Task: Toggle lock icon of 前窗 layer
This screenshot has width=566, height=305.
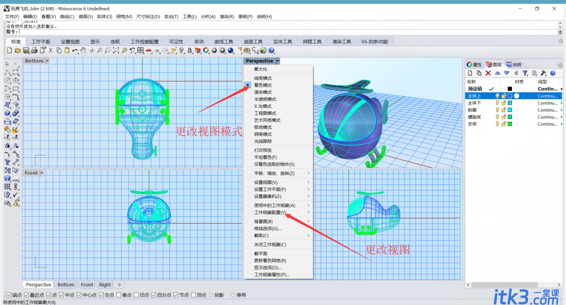Action: [504, 110]
